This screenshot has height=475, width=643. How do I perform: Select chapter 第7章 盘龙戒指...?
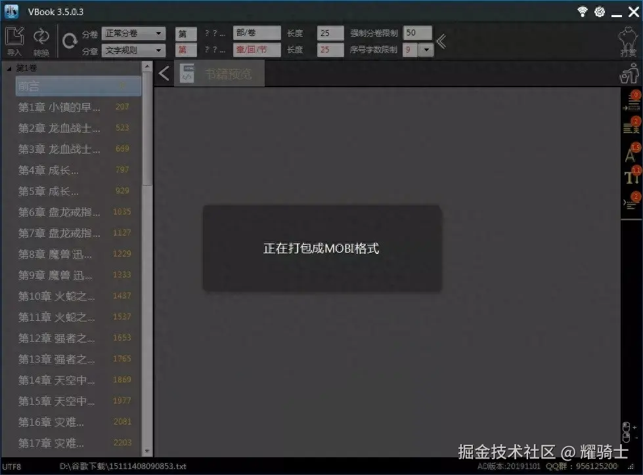click(78, 233)
